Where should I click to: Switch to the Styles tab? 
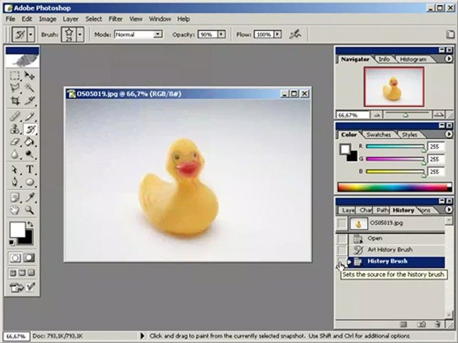[x=409, y=134]
